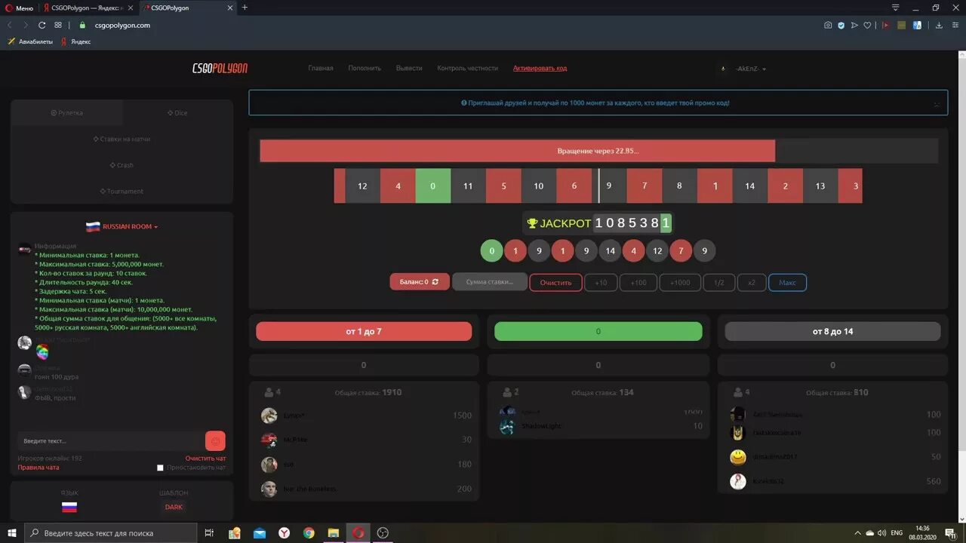Image resolution: width=966 pixels, height=543 pixels.
Task: Add +1000 to the bet
Action: (680, 282)
